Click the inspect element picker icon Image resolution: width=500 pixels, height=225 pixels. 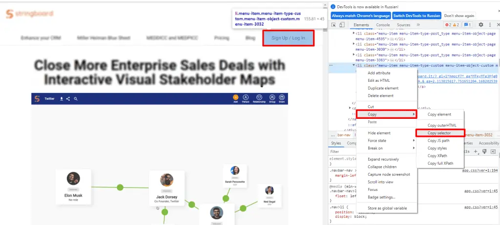tap(333, 25)
